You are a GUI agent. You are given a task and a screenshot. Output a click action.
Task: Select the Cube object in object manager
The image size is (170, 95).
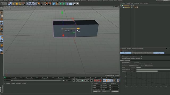(x=127, y=7)
